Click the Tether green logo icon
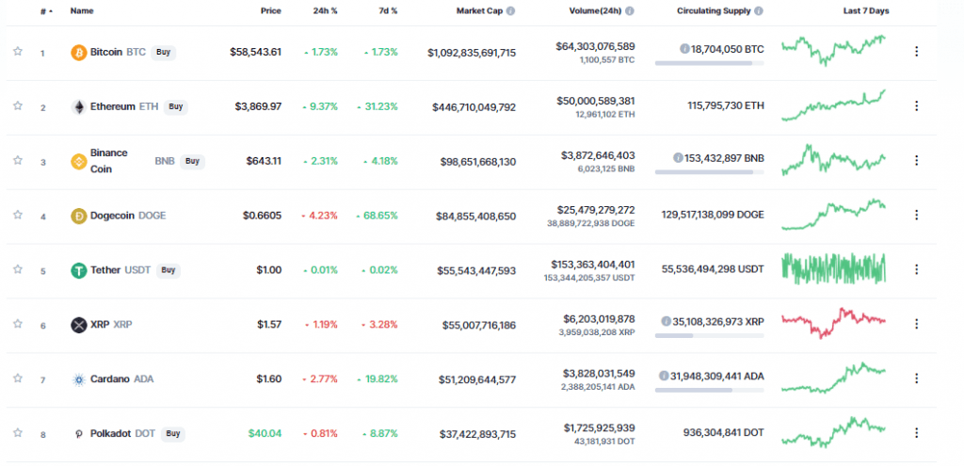The width and height of the screenshot is (964, 466). point(78,270)
